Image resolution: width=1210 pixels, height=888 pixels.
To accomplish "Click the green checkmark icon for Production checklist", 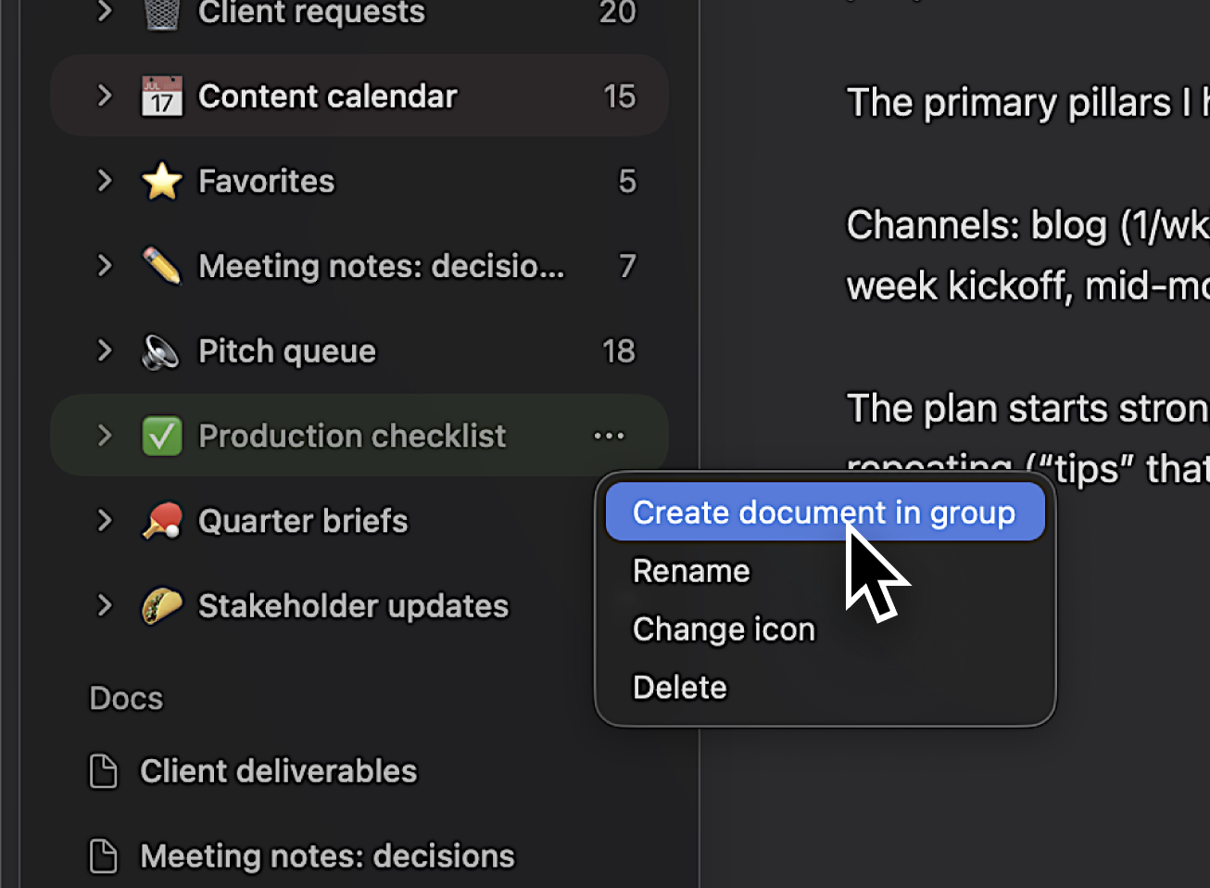I will pos(162,437).
